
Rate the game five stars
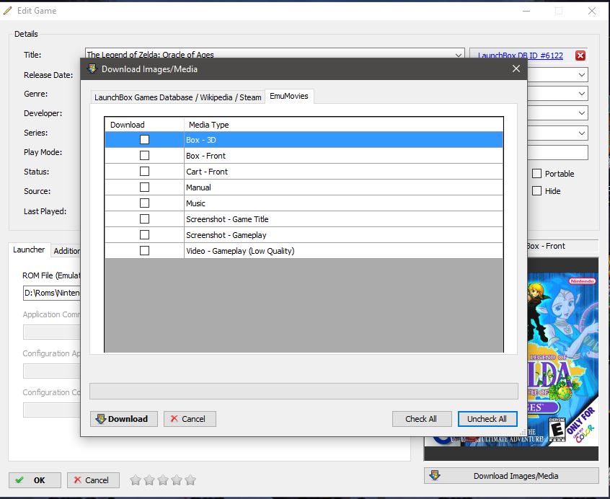click(x=190, y=480)
